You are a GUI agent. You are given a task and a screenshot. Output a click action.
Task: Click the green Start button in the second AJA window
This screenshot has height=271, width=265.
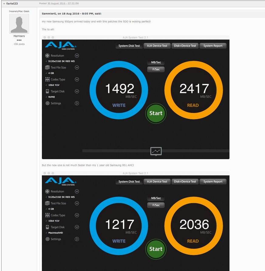point(156,249)
